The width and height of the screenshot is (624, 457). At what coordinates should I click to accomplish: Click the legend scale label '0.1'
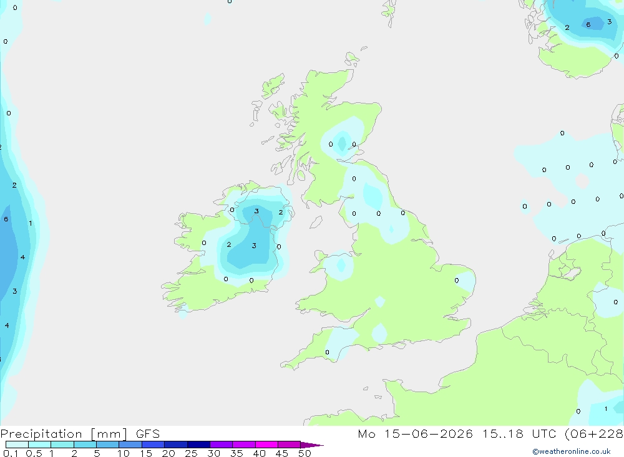[x=11, y=453]
